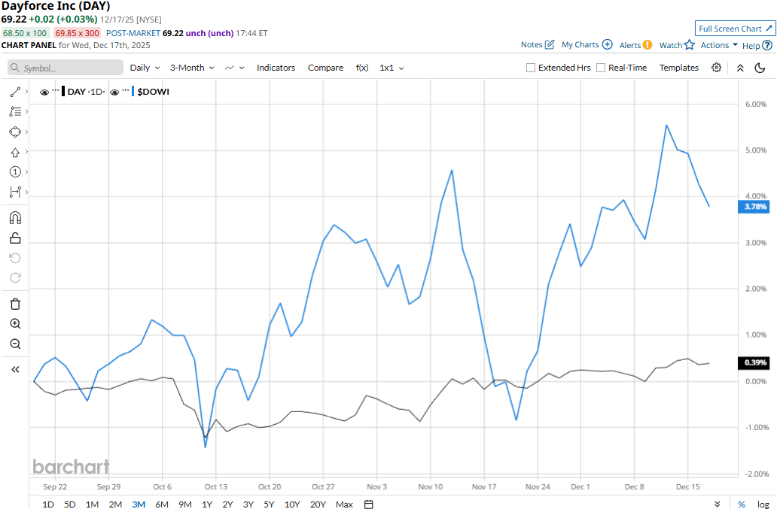Toggle magnet snap mode
The width and height of the screenshot is (777, 509).
pyautogui.click(x=15, y=218)
